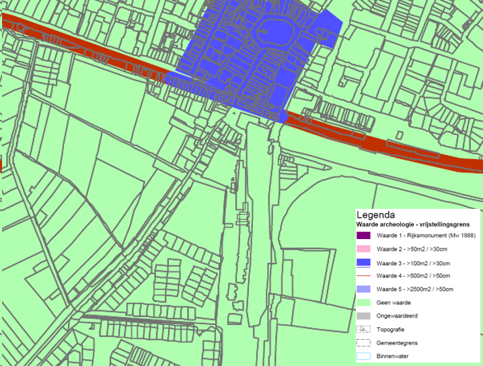483x366 pixels.
Task: Click the 'Topografie' legend label
Action: pyautogui.click(x=390, y=329)
